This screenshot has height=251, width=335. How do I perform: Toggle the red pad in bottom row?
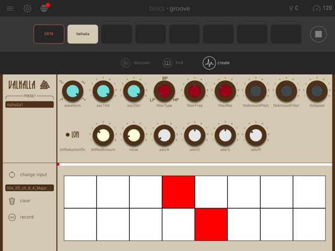[x=211, y=224]
